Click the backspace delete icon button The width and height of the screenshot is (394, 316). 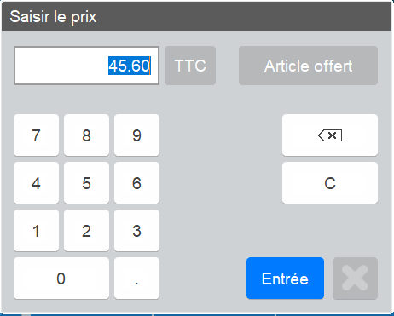coord(330,135)
